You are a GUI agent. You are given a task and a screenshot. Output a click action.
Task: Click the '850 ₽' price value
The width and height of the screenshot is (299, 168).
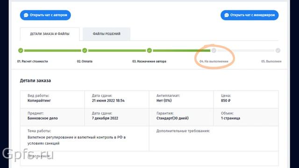[226, 101]
